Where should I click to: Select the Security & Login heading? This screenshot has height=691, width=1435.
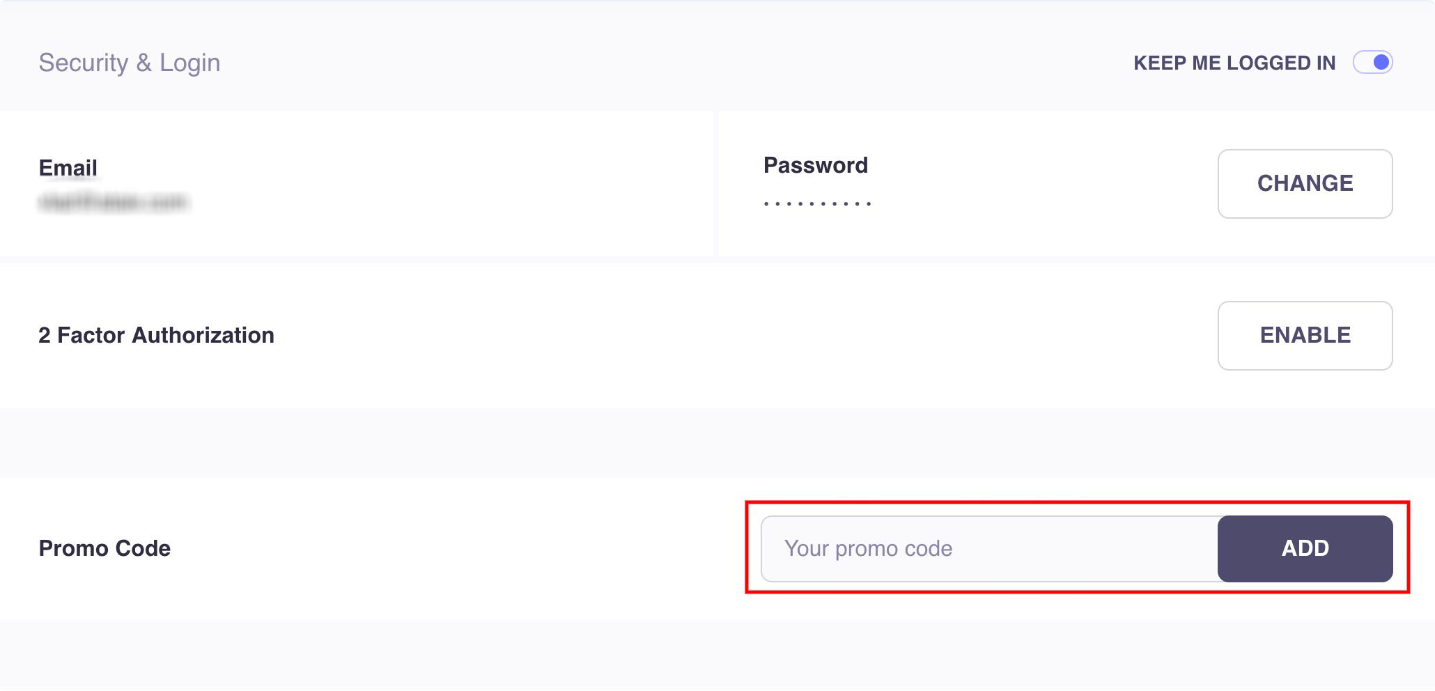(x=129, y=62)
